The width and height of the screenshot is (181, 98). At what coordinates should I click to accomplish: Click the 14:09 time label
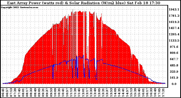[x=115, y=93]
